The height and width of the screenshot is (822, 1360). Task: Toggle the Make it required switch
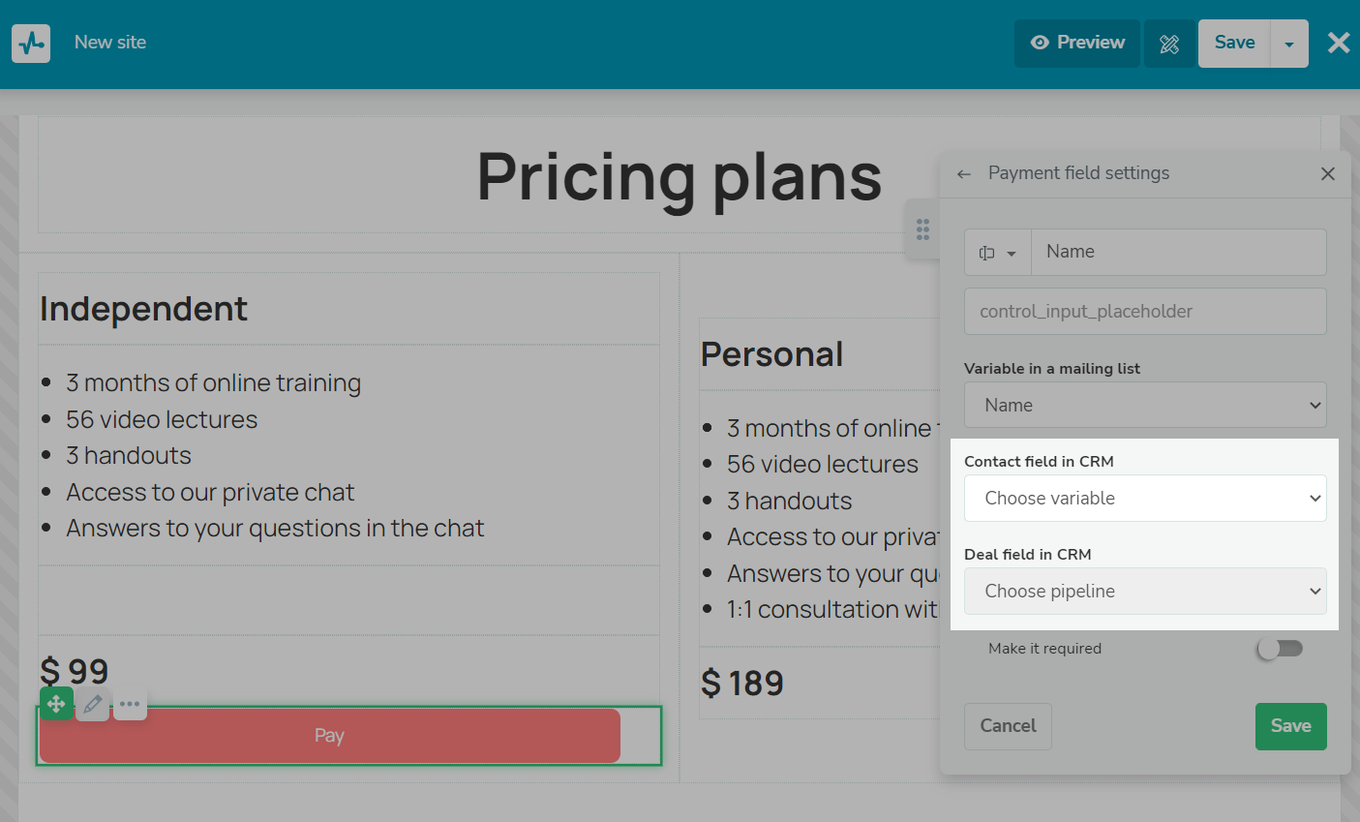1280,649
